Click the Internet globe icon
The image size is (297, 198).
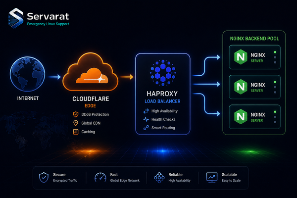click(x=27, y=74)
